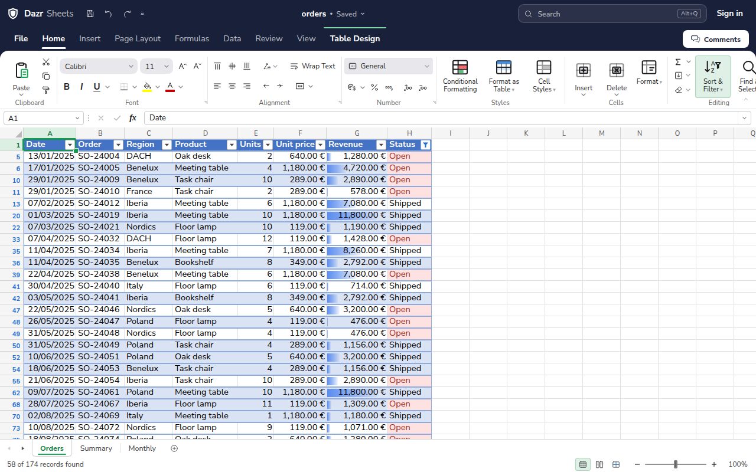The height and width of the screenshot is (472, 756).
Task: Click the Name Box showing A1
Action: (44, 118)
